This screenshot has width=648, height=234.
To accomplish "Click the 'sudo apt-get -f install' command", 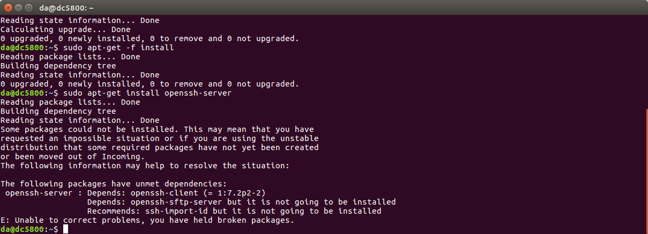I will tap(118, 48).
